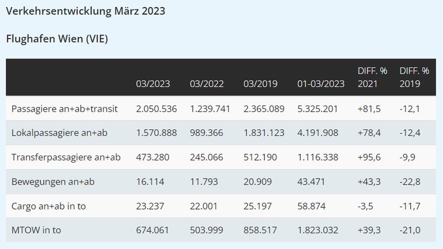Click the value '2.365.089'
This screenshot has height=249, width=443.
[x=264, y=109]
